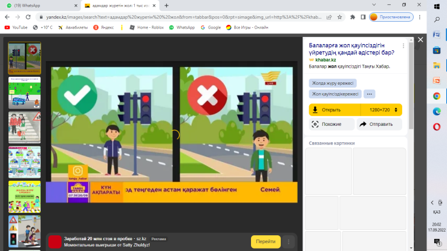Open the Google bookmark
Viewport: 447px width, 251px height.
(x=210, y=27)
